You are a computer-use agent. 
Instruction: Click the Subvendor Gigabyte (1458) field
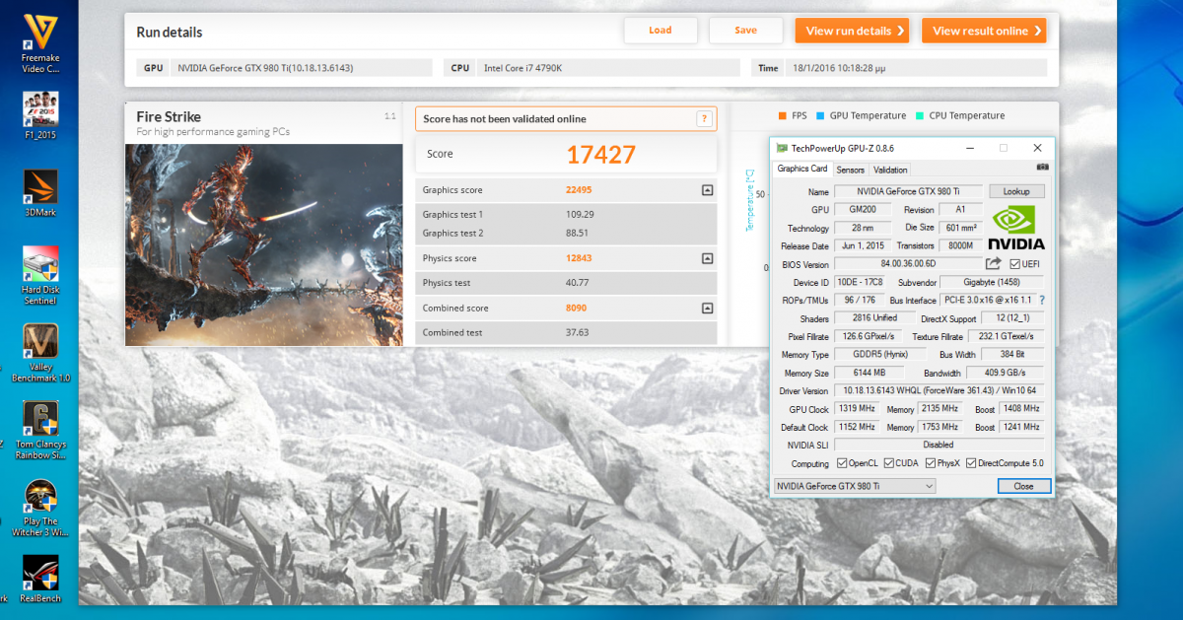992,282
